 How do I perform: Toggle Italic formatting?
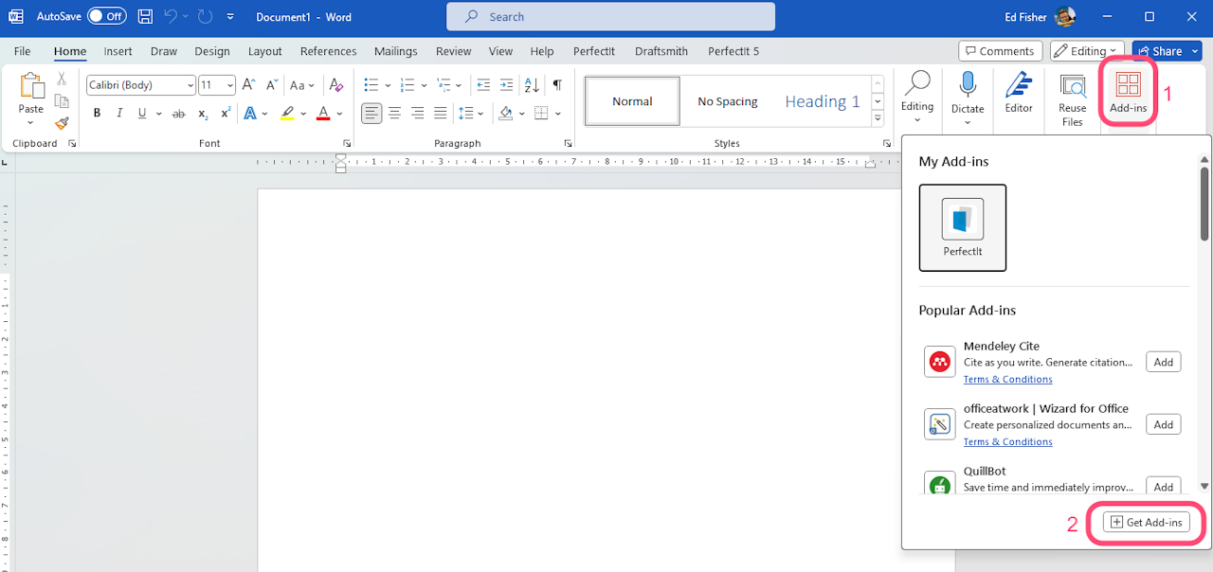119,114
